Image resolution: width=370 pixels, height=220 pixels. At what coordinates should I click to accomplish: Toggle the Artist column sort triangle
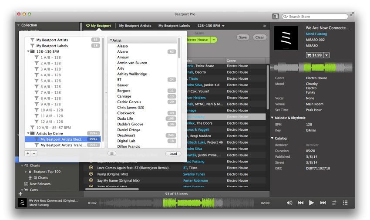[111, 40]
